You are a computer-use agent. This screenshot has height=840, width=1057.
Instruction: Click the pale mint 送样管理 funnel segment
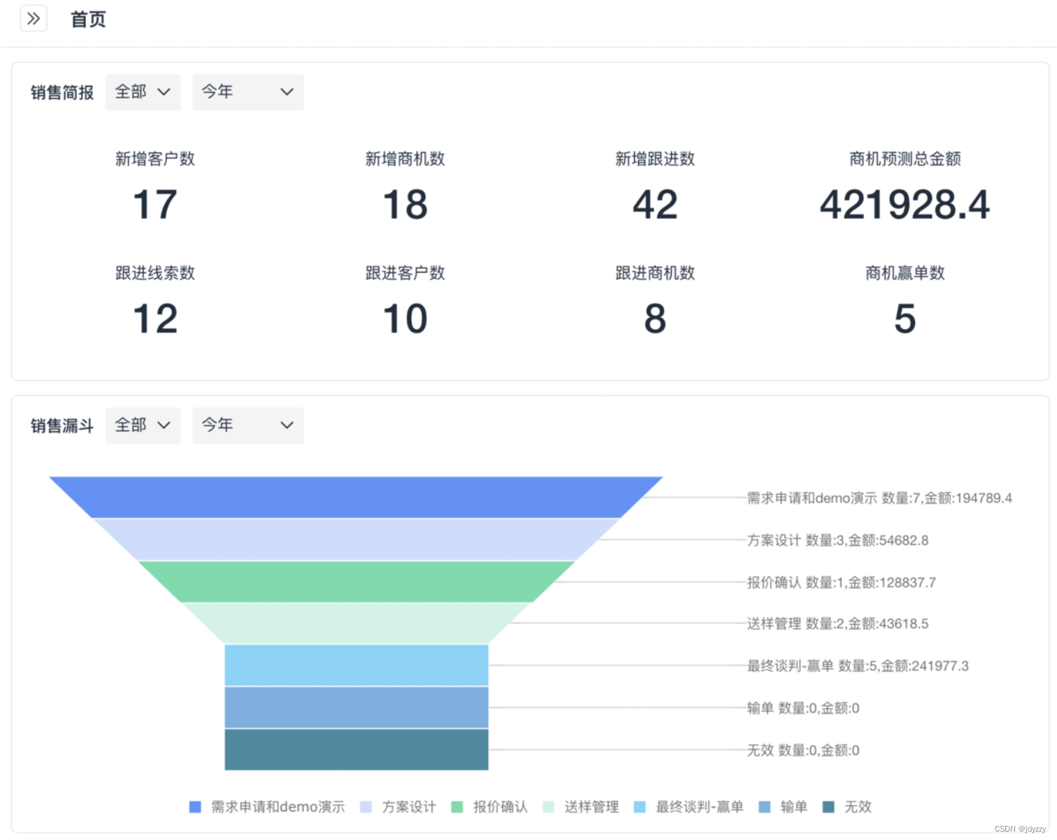point(356,623)
